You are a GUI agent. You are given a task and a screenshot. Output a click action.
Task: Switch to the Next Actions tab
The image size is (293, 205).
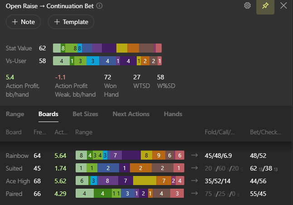click(x=131, y=114)
